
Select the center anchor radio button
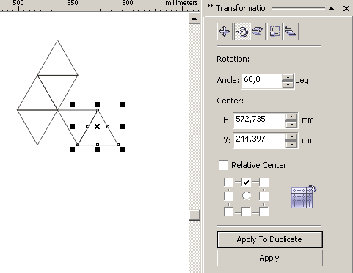(x=247, y=196)
